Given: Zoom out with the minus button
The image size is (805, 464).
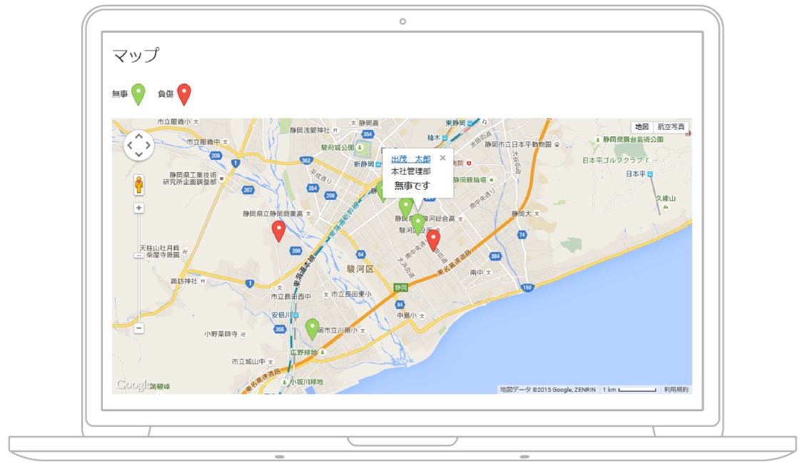Looking at the screenshot, I should click(138, 328).
